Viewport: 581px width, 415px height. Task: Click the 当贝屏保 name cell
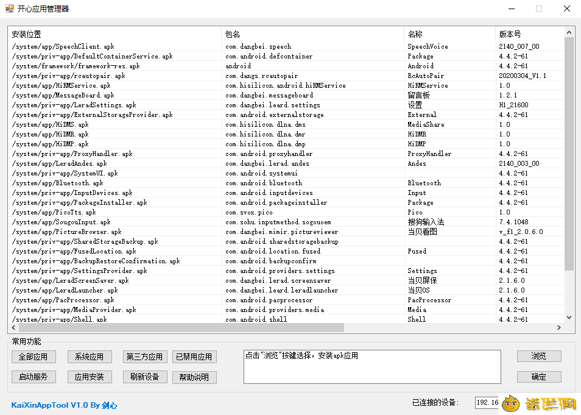(x=423, y=280)
